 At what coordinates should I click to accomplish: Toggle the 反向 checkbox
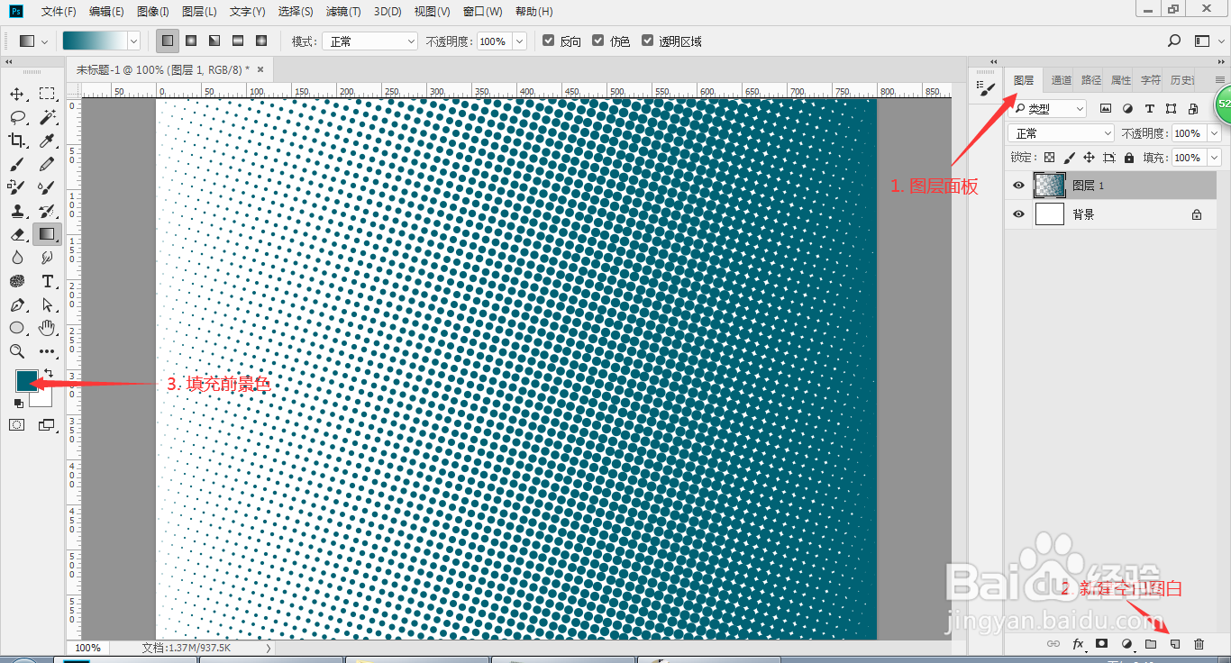coord(548,41)
